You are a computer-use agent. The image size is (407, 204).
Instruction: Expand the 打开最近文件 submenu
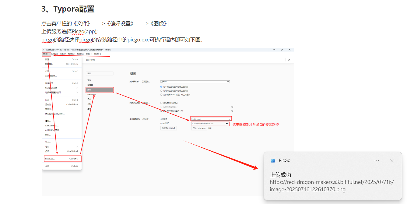pos(62,88)
